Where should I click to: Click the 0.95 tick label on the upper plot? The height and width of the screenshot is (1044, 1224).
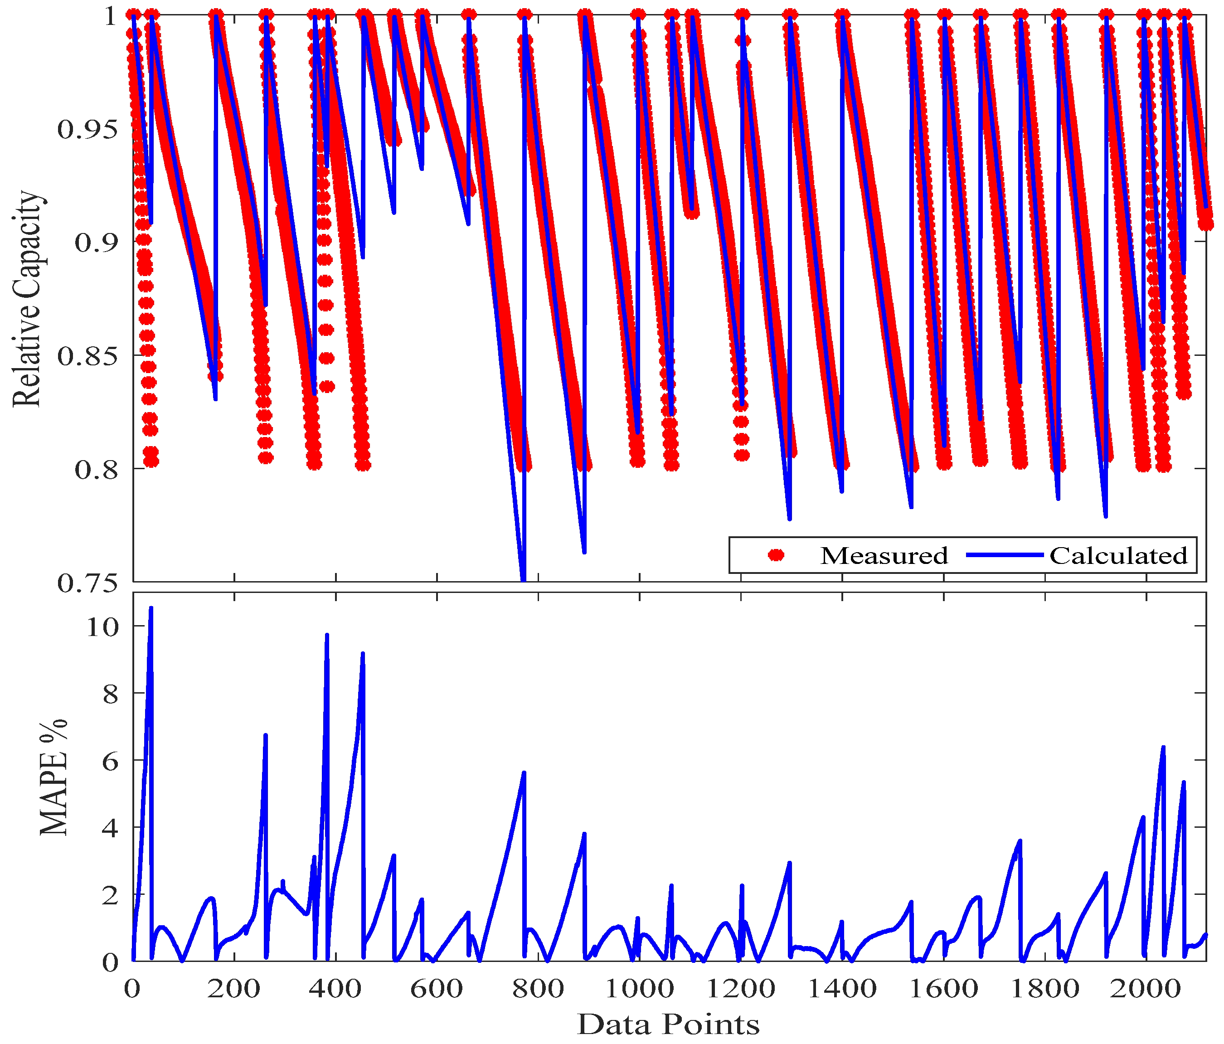coord(87,128)
